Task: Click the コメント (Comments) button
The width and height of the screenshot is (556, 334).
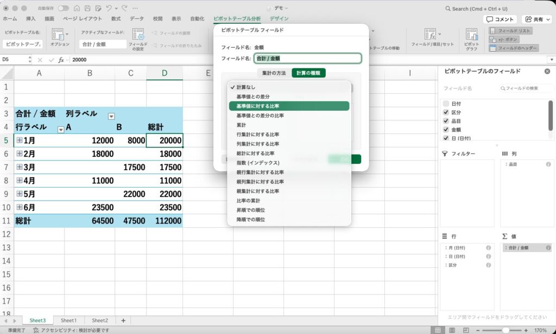Action: (x=500, y=19)
